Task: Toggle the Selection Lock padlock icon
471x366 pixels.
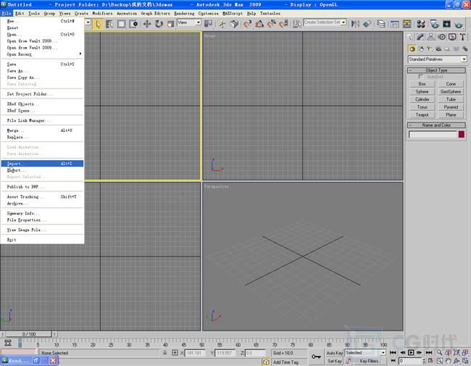Action: point(165,352)
